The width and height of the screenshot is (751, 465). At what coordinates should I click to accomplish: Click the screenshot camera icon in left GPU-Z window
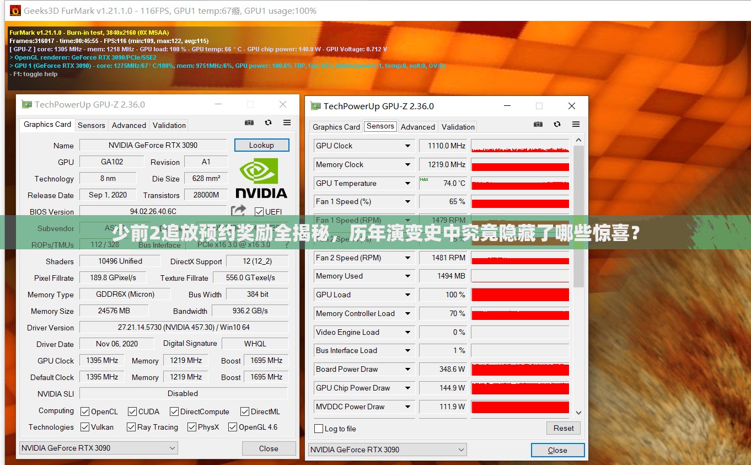[249, 122]
